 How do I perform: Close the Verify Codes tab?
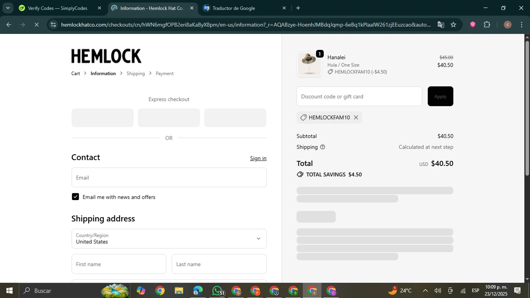[x=99, y=8]
